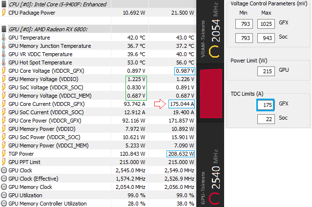Select GPU Memory Controller Utilization label
The height and width of the screenshot is (207, 312).
tap(47, 204)
